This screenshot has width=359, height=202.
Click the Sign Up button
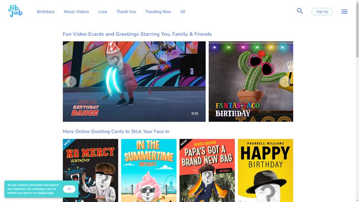(x=322, y=12)
